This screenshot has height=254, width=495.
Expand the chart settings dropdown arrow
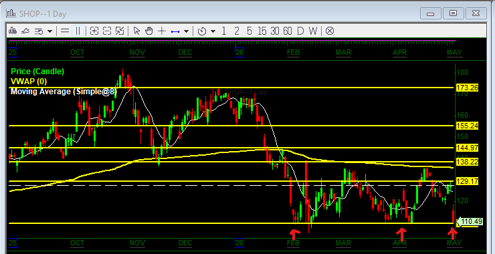click(x=50, y=31)
